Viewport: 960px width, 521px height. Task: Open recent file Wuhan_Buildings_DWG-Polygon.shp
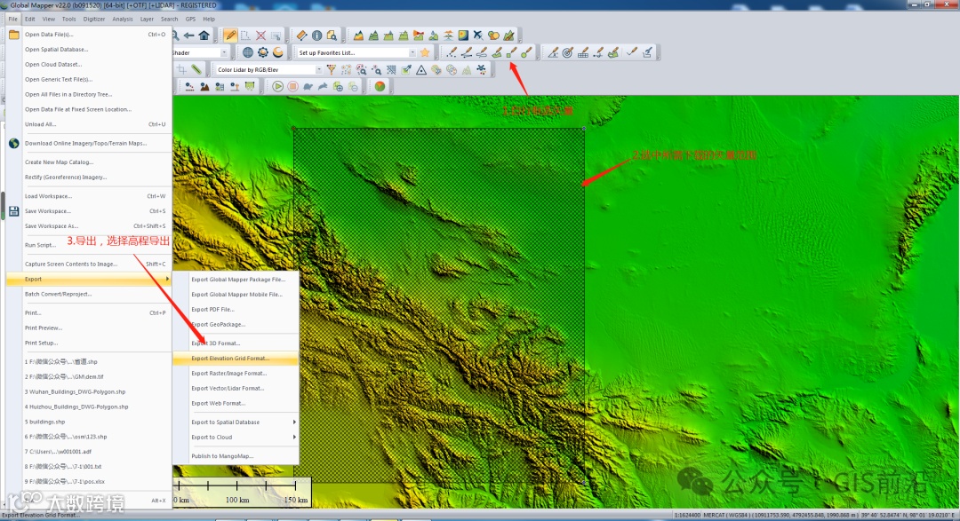point(76,391)
